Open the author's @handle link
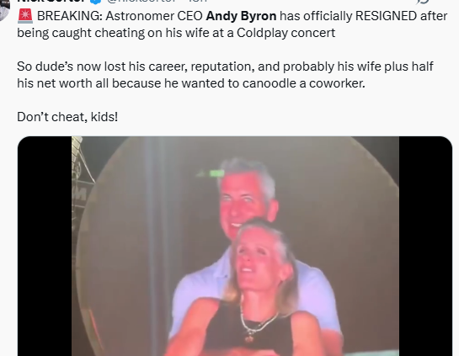Viewport: 459px width, 356px height. (141, 1)
